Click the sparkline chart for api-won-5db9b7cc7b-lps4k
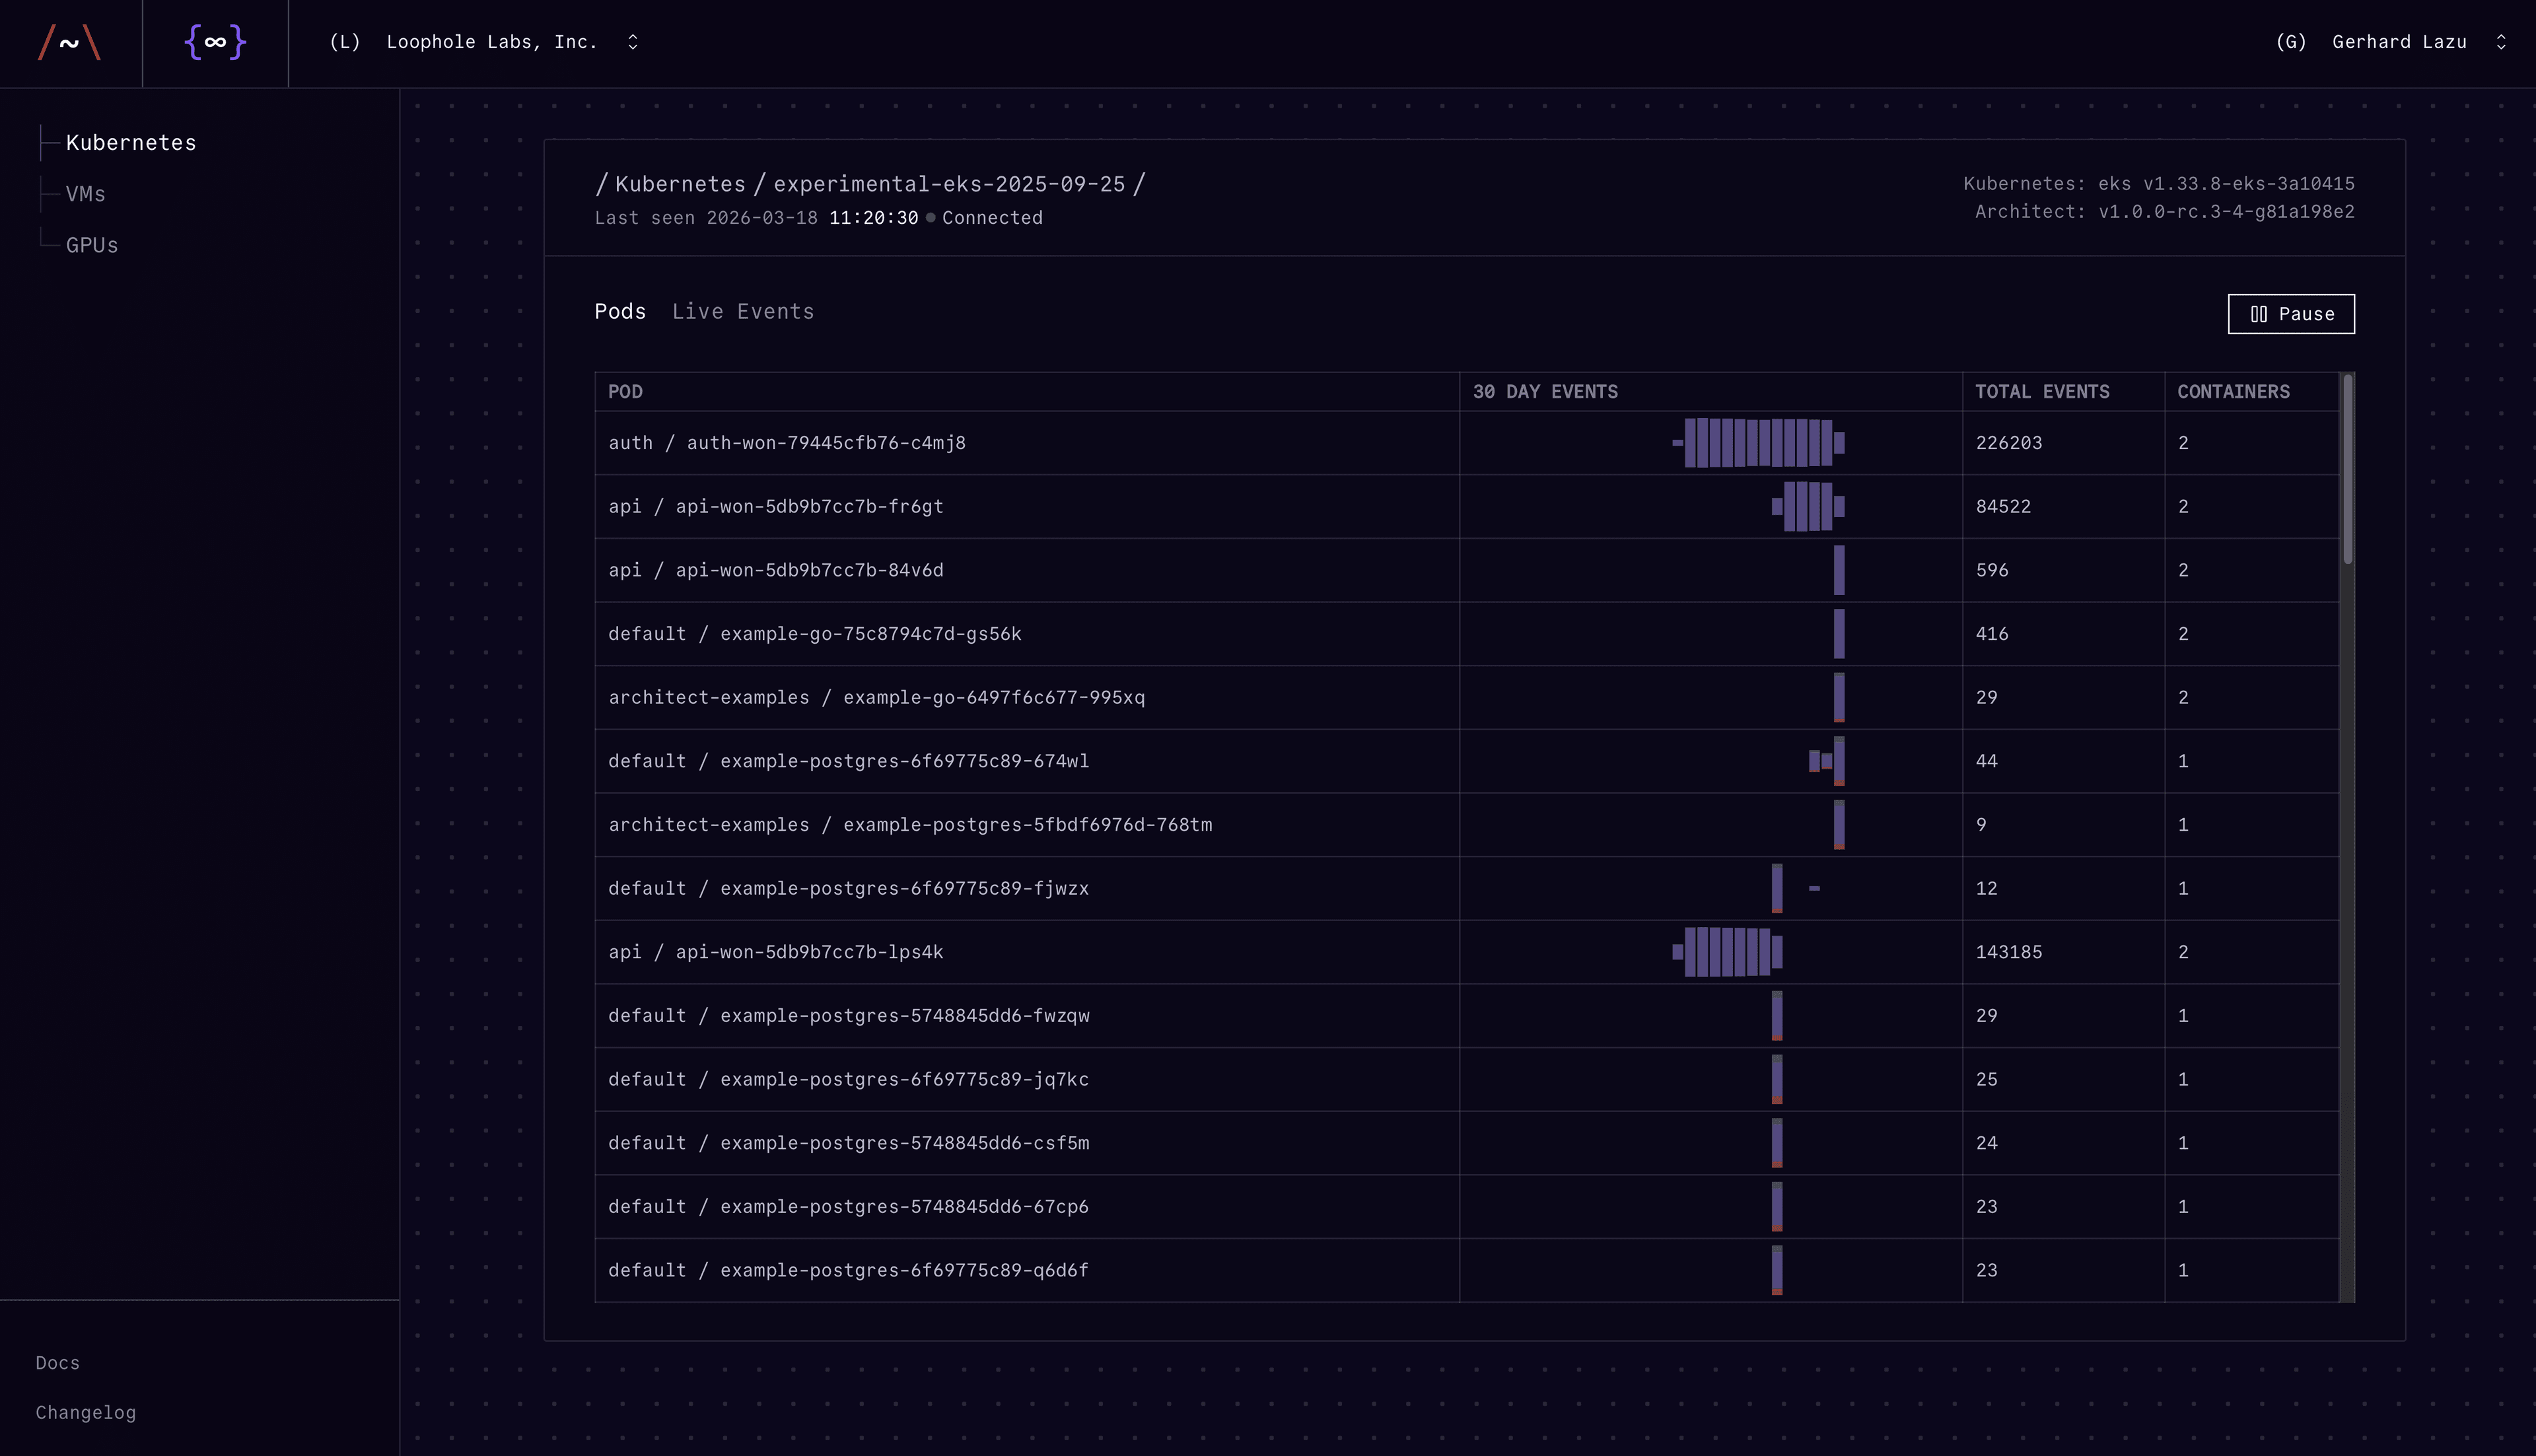 coord(1728,951)
